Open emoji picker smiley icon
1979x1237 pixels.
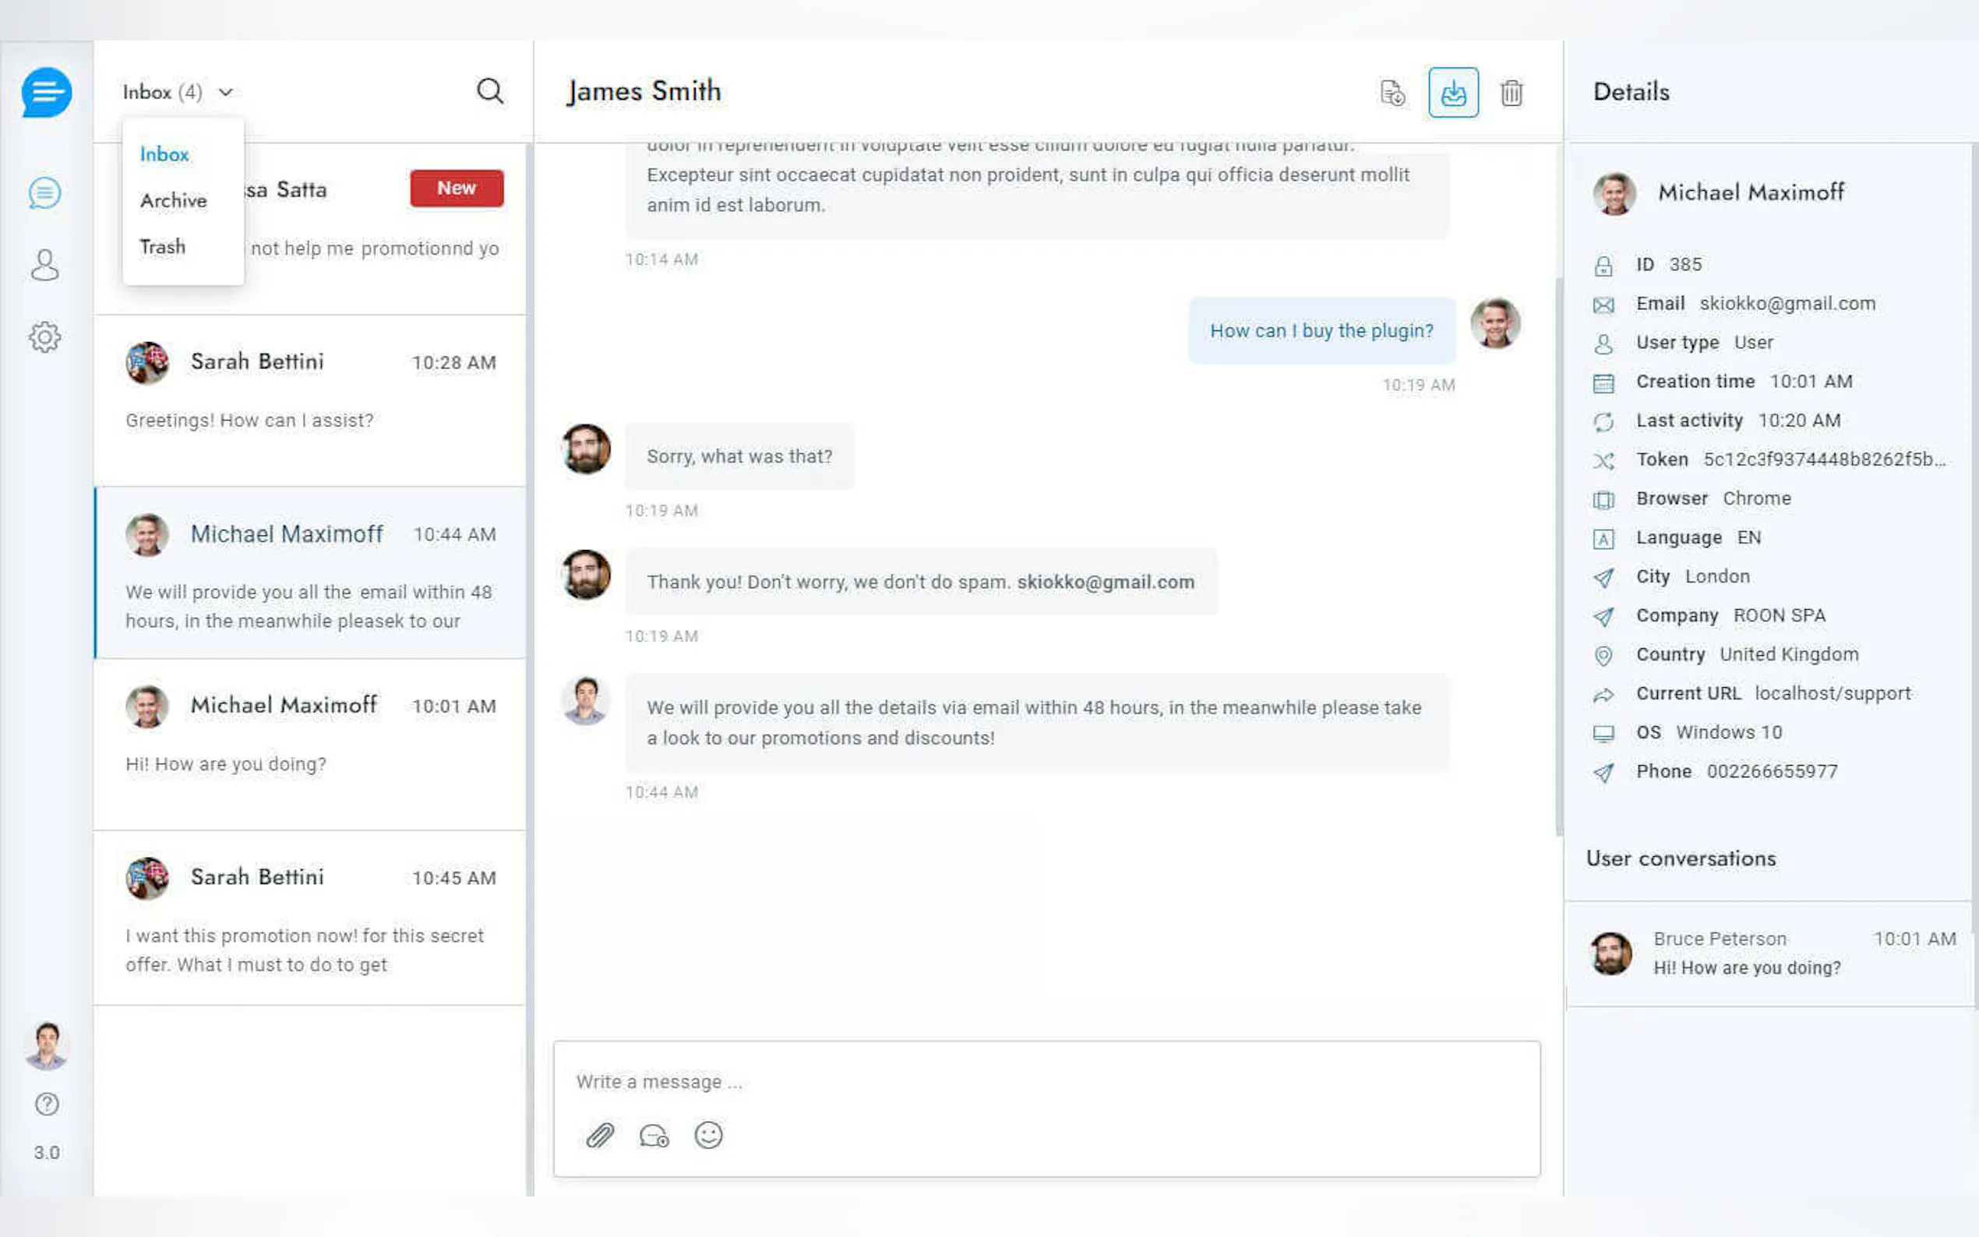click(708, 1135)
